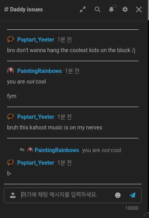Open Poptart_Yeeter avatar on coolest kids message
This screenshot has width=149, height=218.
coord(11,40)
